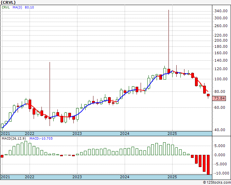Click the 340.00 price axis label

[x=221, y=11]
